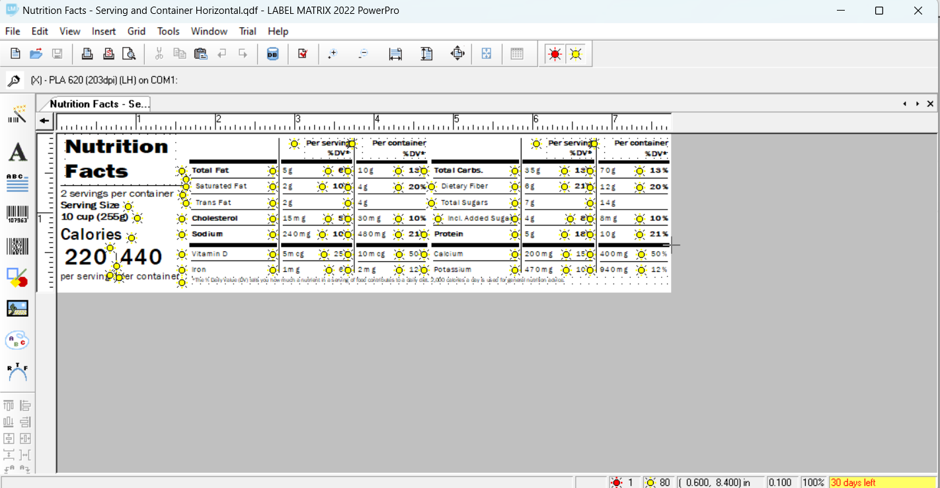Select the 1D barcode tool
Image resolution: width=940 pixels, height=488 pixels.
(x=17, y=214)
